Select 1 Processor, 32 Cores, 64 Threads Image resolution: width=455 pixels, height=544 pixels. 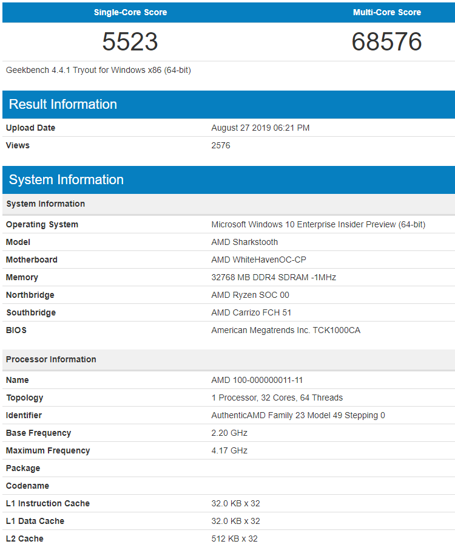point(277,398)
